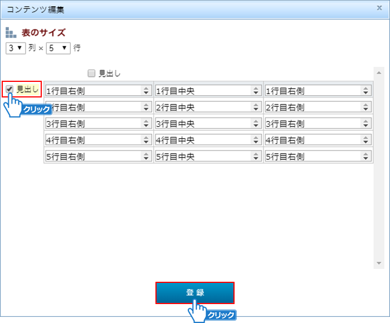Open the row count dropdown showing 5
Viewport: 390px width, 323px height.
coord(58,48)
